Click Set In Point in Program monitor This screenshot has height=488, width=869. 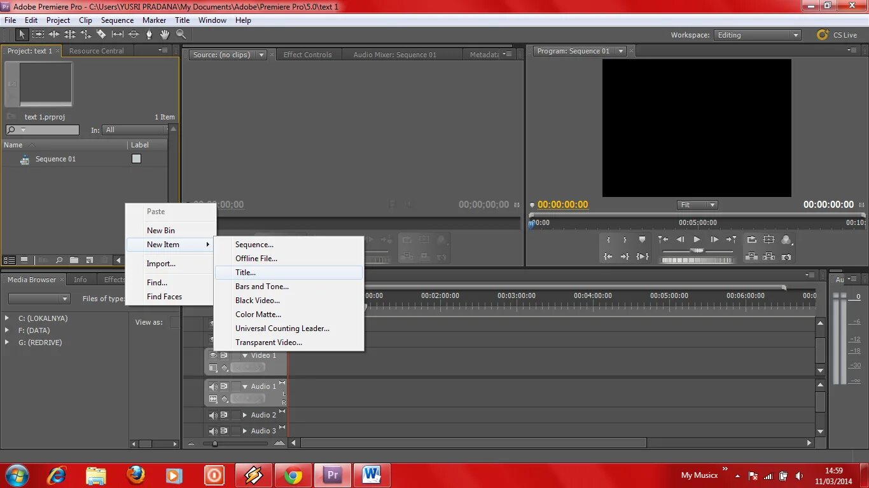point(608,240)
